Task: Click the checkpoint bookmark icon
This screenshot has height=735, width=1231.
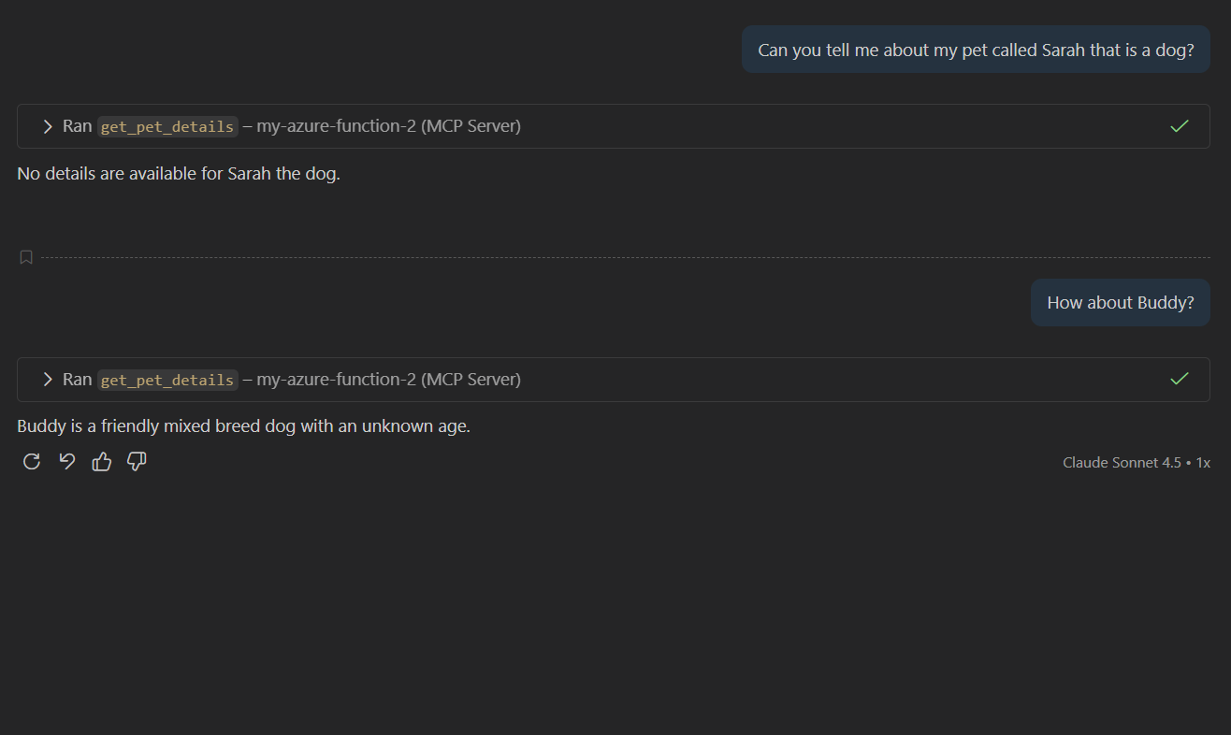Action: [x=26, y=257]
